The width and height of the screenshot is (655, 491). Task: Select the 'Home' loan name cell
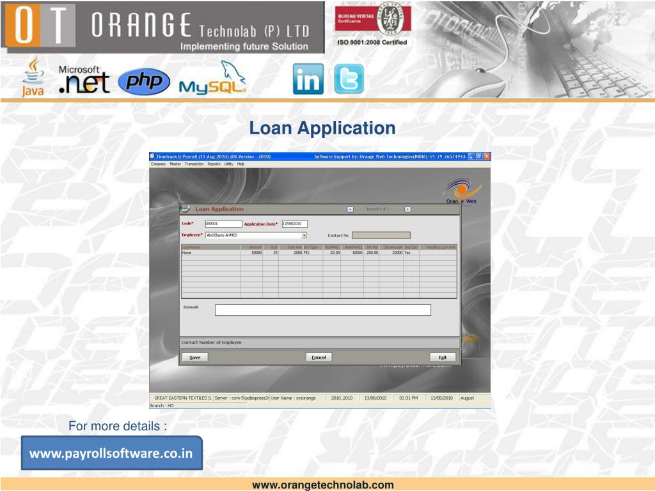[x=210, y=253]
